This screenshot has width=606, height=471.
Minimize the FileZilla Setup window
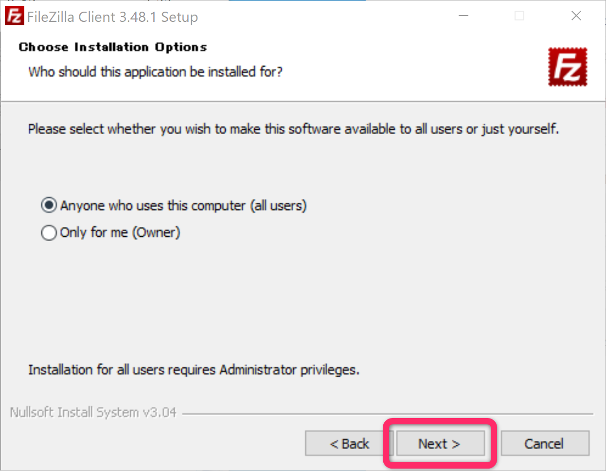tap(463, 16)
